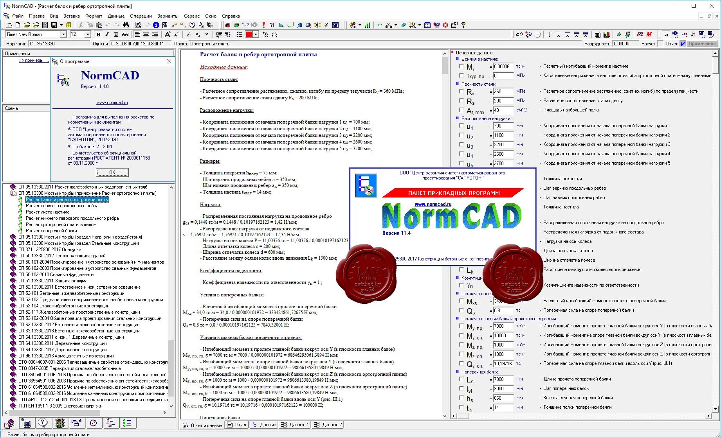Click the alpha-beta Greek symbols icon
Screen dimensions: 721x438
click(x=519, y=34)
